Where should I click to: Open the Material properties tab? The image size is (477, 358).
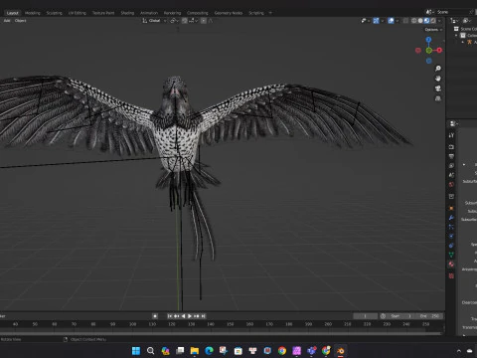coord(451,265)
